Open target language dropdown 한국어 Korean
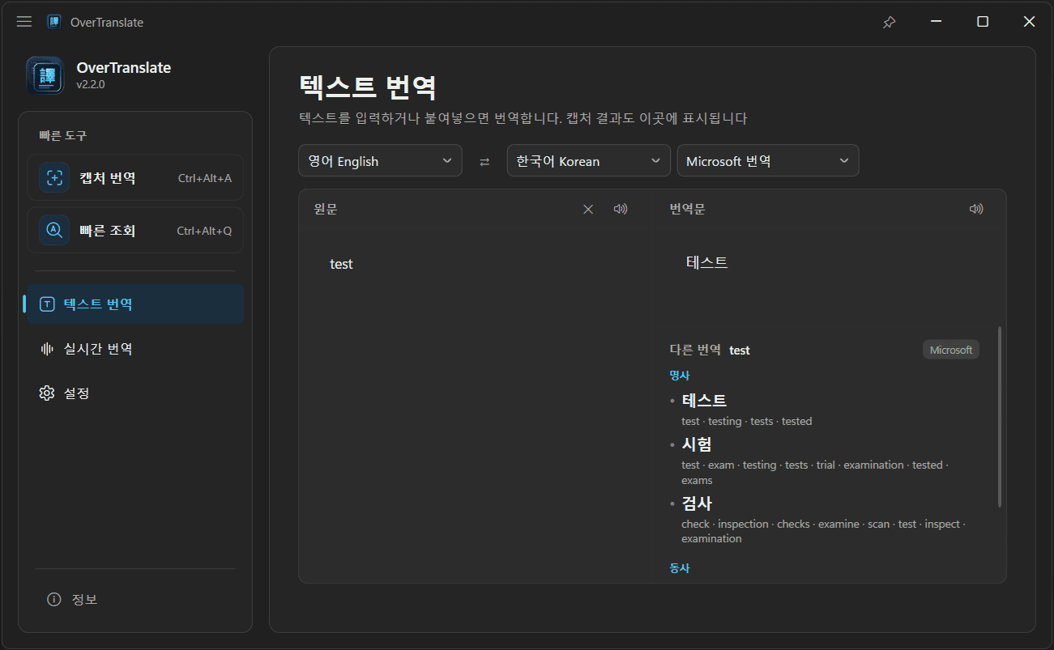 point(589,160)
